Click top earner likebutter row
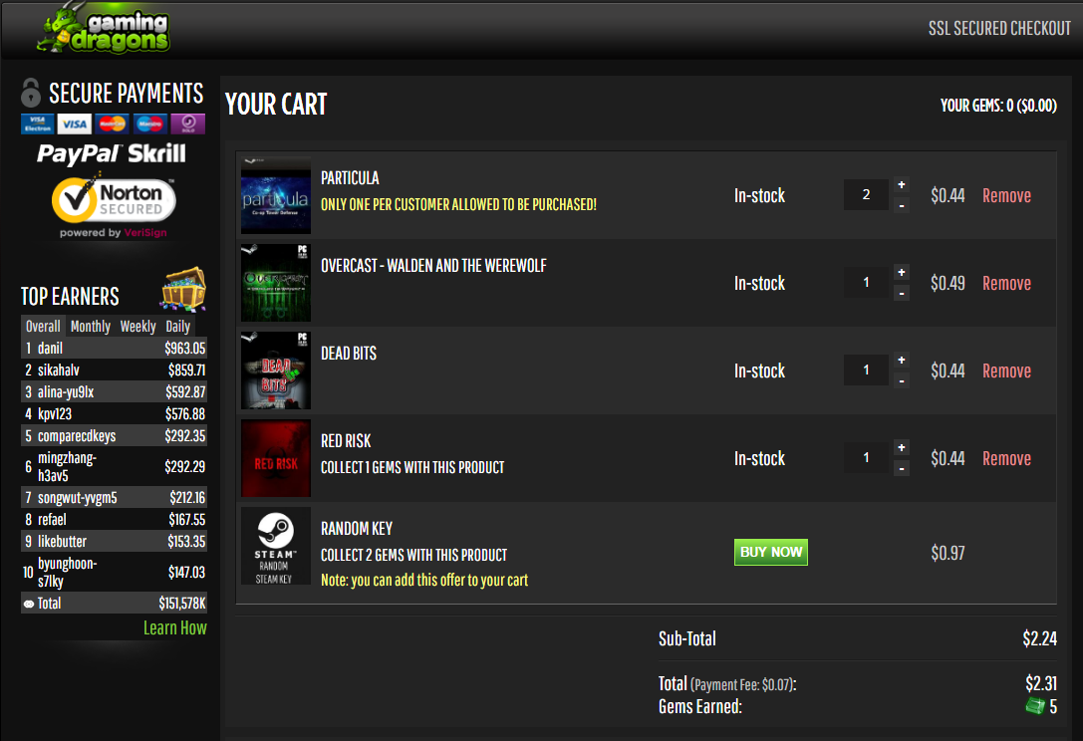This screenshot has height=741, width=1083. tap(114, 542)
